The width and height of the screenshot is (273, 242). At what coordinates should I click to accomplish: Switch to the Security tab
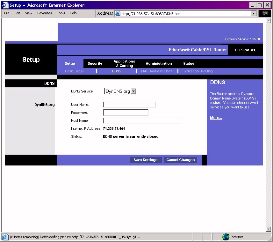coord(95,63)
